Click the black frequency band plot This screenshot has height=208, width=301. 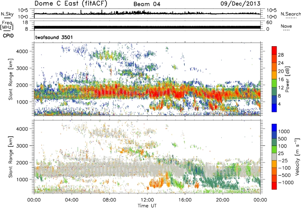coord(147,27)
